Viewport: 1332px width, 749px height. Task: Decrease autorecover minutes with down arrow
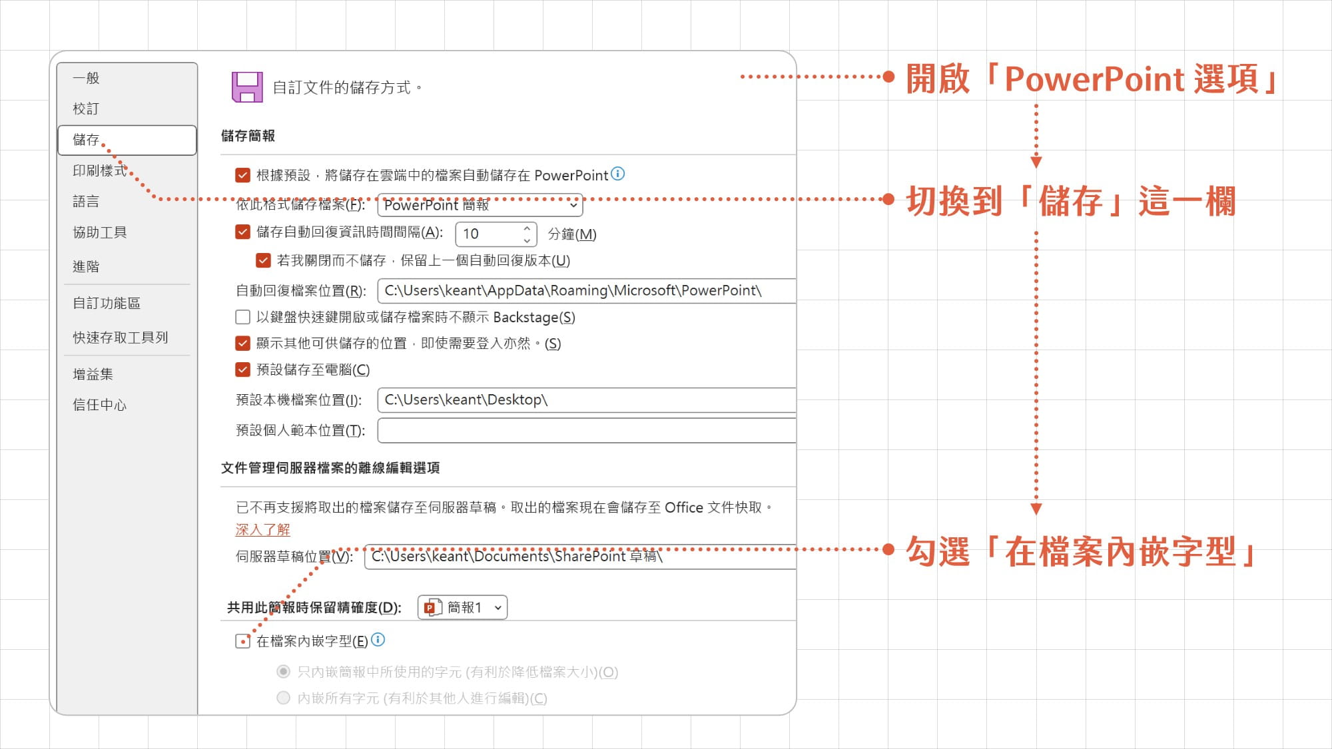click(x=527, y=240)
